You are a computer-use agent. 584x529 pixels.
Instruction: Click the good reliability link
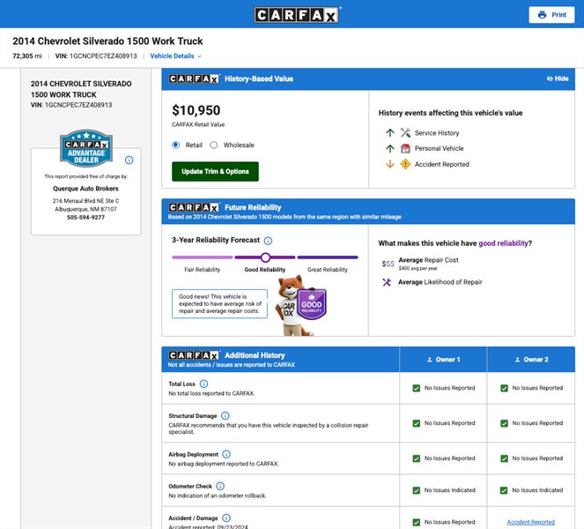(503, 243)
